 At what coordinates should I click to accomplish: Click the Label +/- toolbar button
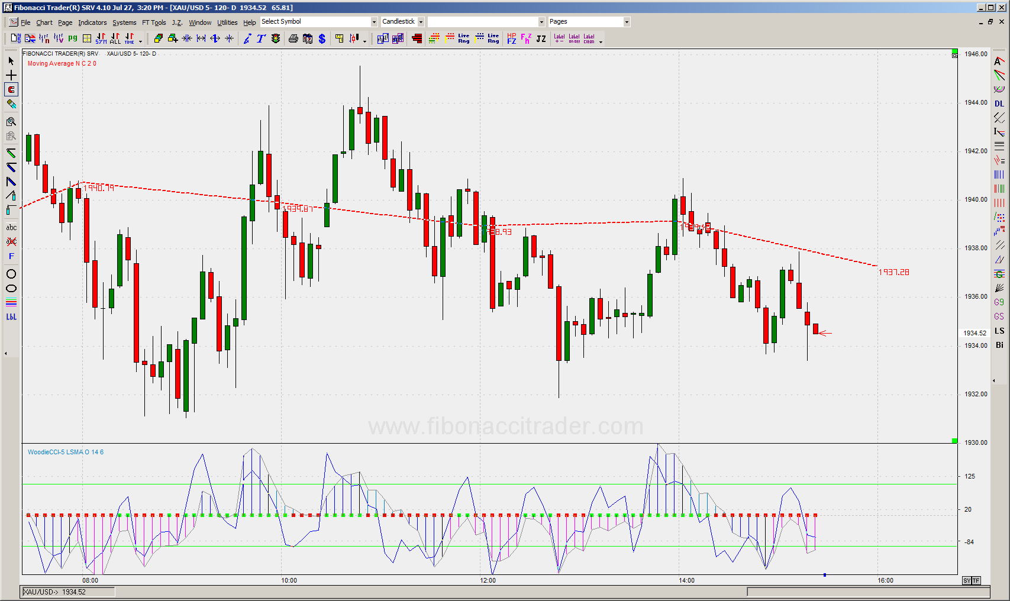(x=559, y=38)
